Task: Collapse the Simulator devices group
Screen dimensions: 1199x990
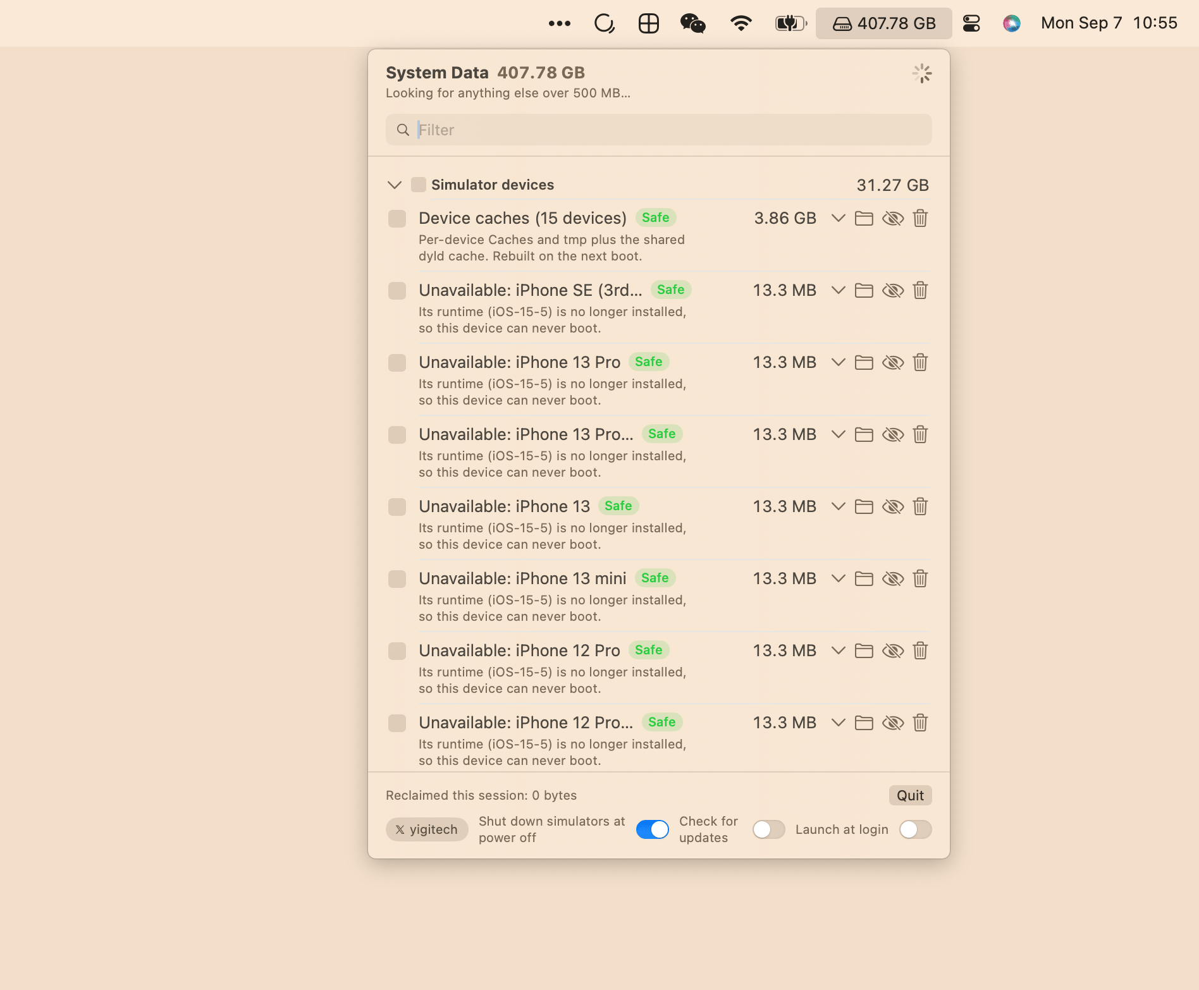Action: [x=395, y=185]
